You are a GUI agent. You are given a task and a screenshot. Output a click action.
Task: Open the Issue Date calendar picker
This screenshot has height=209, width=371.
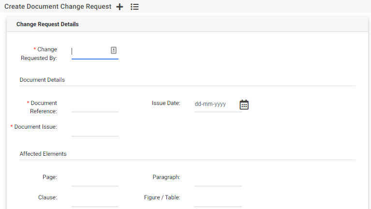click(244, 104)
